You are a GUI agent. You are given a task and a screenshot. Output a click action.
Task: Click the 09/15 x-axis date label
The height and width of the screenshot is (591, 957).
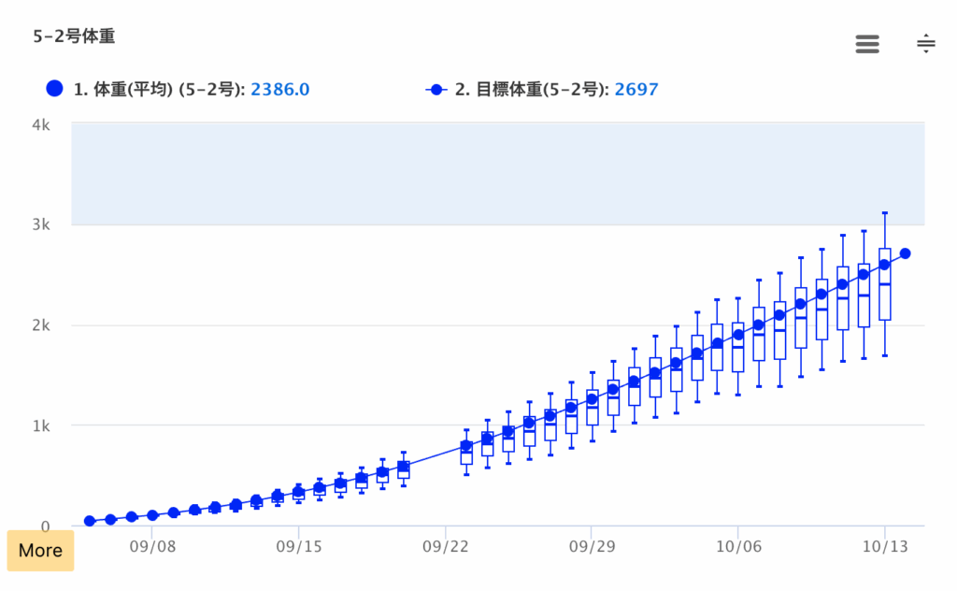point(298,544)
